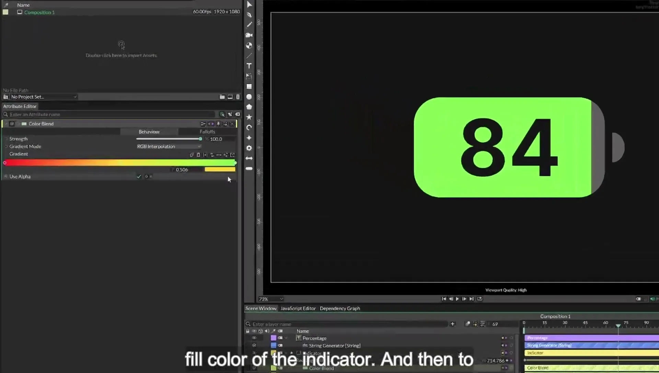The height and width of the screenshot is (373, 659).
Task: Clear the attribute search field
Action: coord(238,115)
